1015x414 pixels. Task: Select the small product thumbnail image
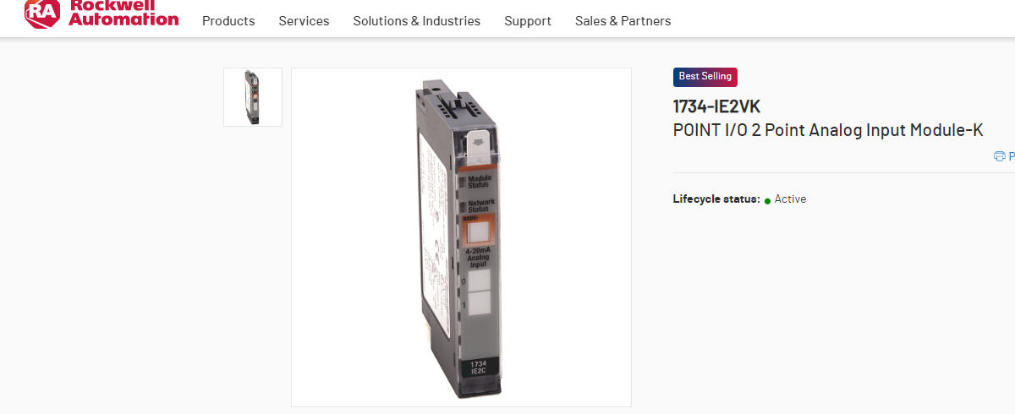click(253, 97)
